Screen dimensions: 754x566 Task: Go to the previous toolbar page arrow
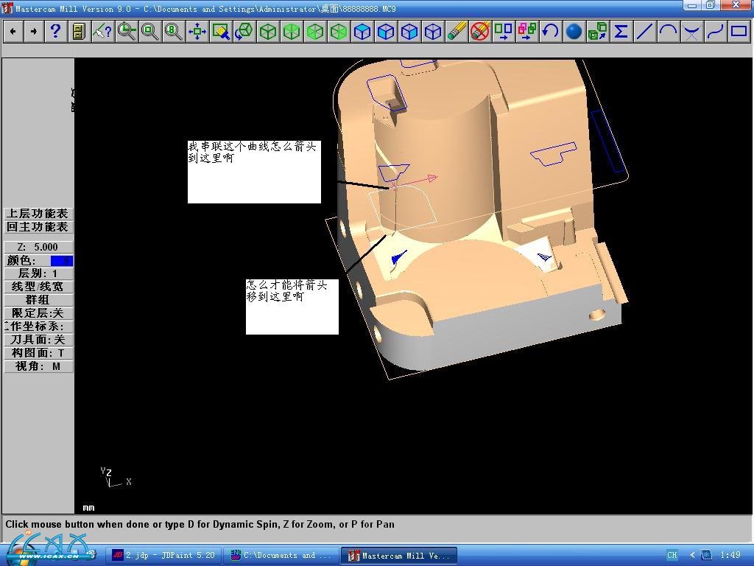point(13,32)
